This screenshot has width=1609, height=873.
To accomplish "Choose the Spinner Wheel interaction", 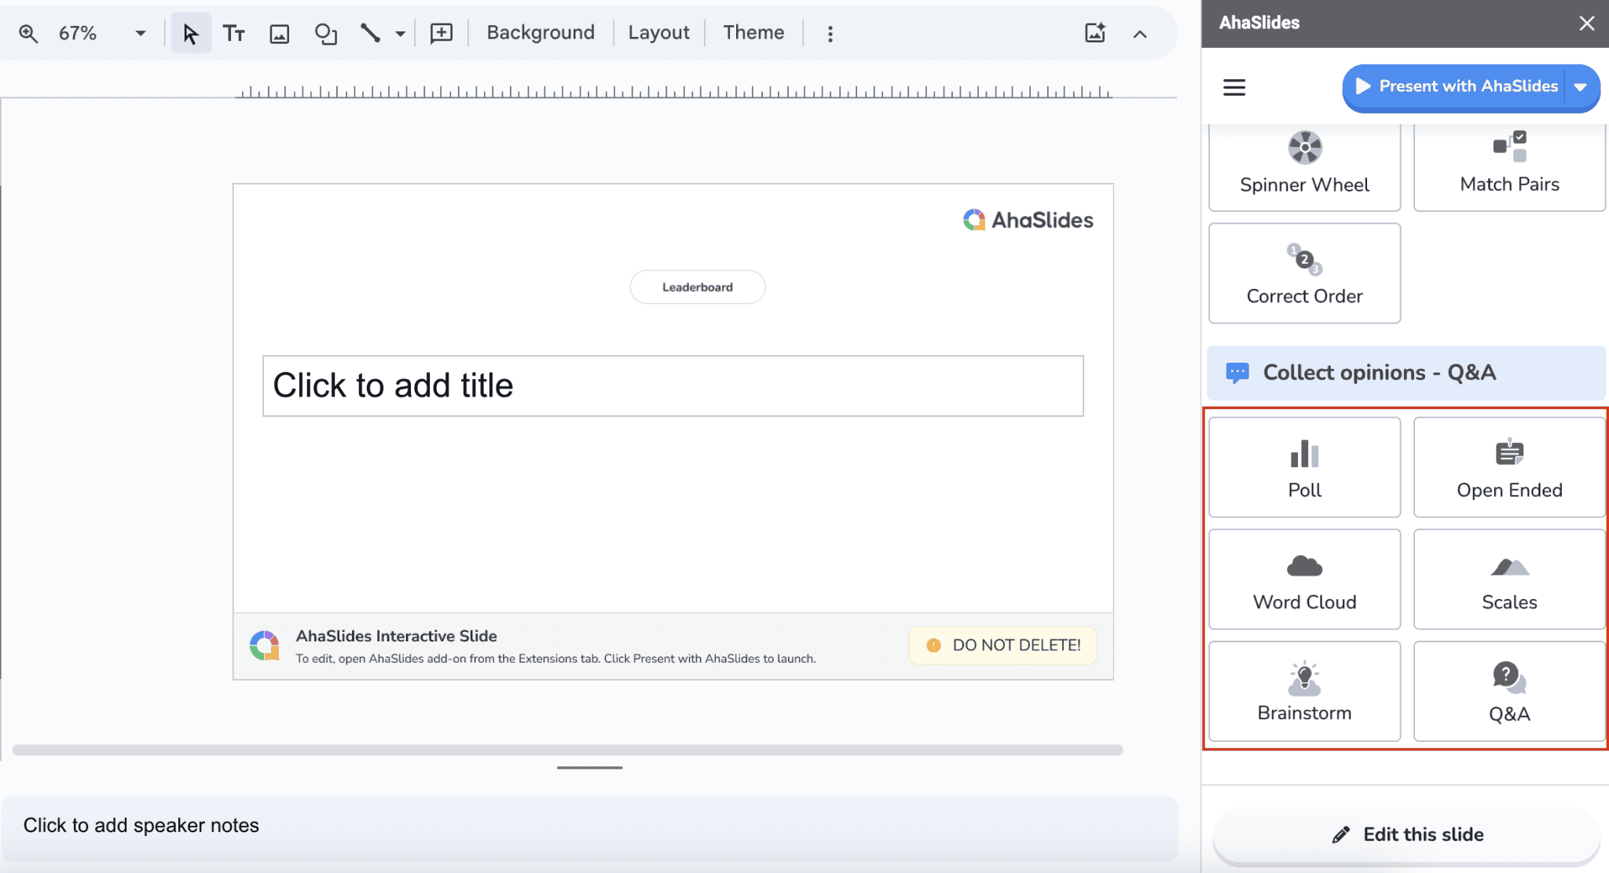I will tap(1303, 165).
